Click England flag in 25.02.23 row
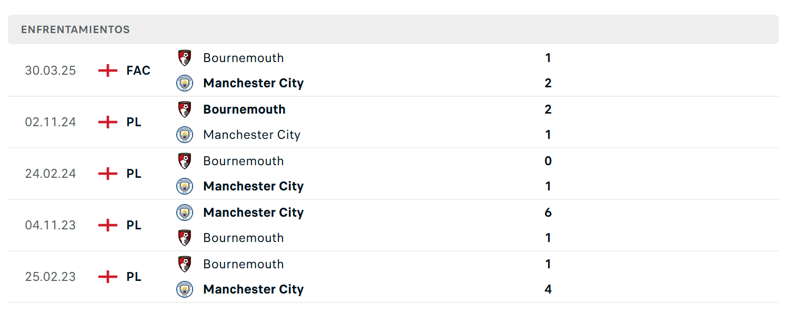Screen dimensions: 786x313 point(108,277)
